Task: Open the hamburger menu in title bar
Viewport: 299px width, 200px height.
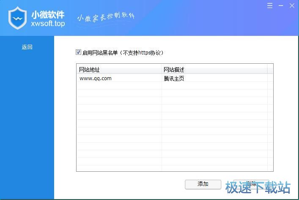Action: 270,5
